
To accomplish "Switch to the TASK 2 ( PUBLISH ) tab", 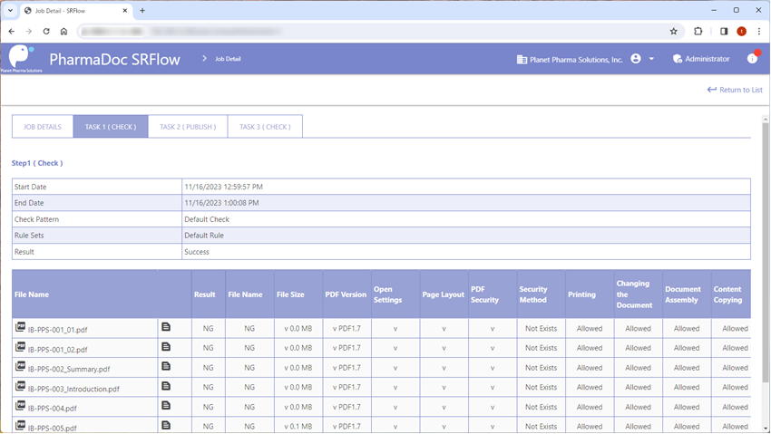I will pos(188,127).
